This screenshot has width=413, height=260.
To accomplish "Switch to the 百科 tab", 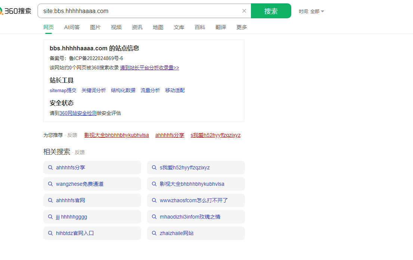I will (200, 27).
